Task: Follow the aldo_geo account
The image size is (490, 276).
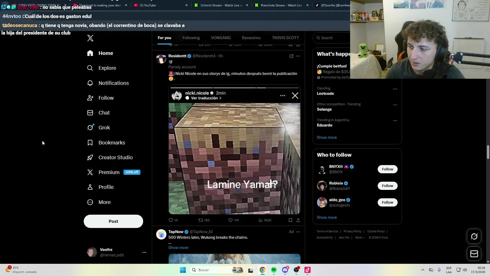Action: tap(387, 202)
